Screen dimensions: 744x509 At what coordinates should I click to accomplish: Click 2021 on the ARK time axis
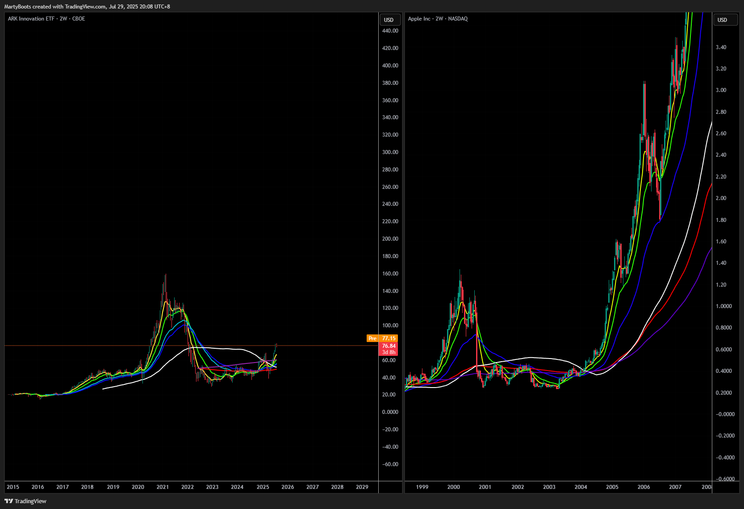click(163, 487)
